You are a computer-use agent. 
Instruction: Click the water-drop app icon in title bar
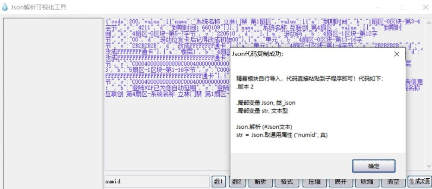pyautogui.click(x=5, y=7)
